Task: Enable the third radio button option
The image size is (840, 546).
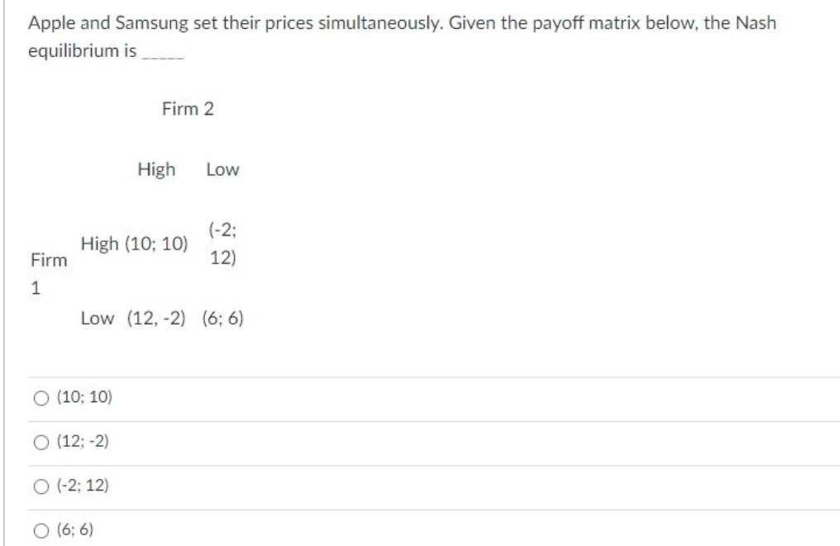Action: click(41, 487)
